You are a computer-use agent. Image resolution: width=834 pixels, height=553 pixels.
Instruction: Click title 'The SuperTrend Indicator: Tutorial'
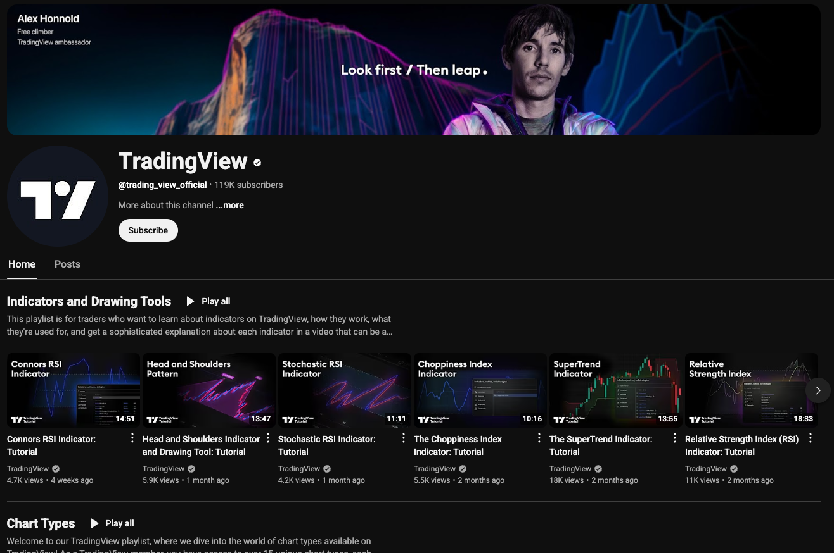pos(601,445)
